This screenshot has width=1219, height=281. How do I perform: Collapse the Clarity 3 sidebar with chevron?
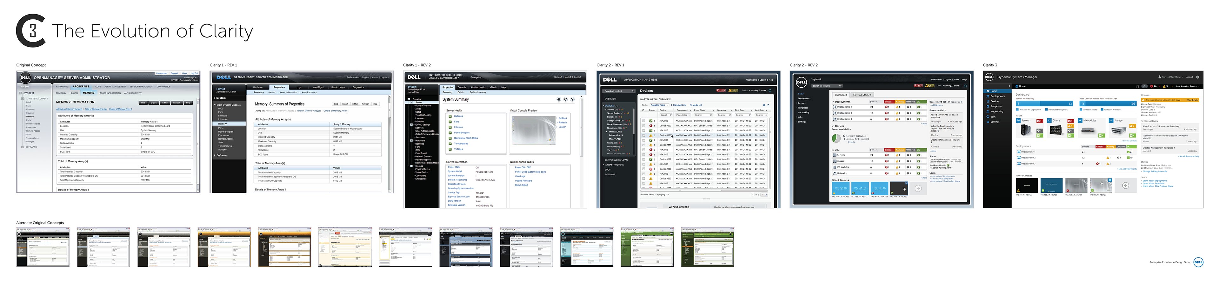(x=1009, y=86)
